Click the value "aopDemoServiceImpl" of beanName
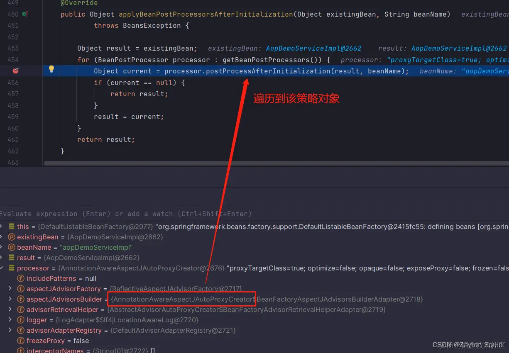 tap(96, 247)
